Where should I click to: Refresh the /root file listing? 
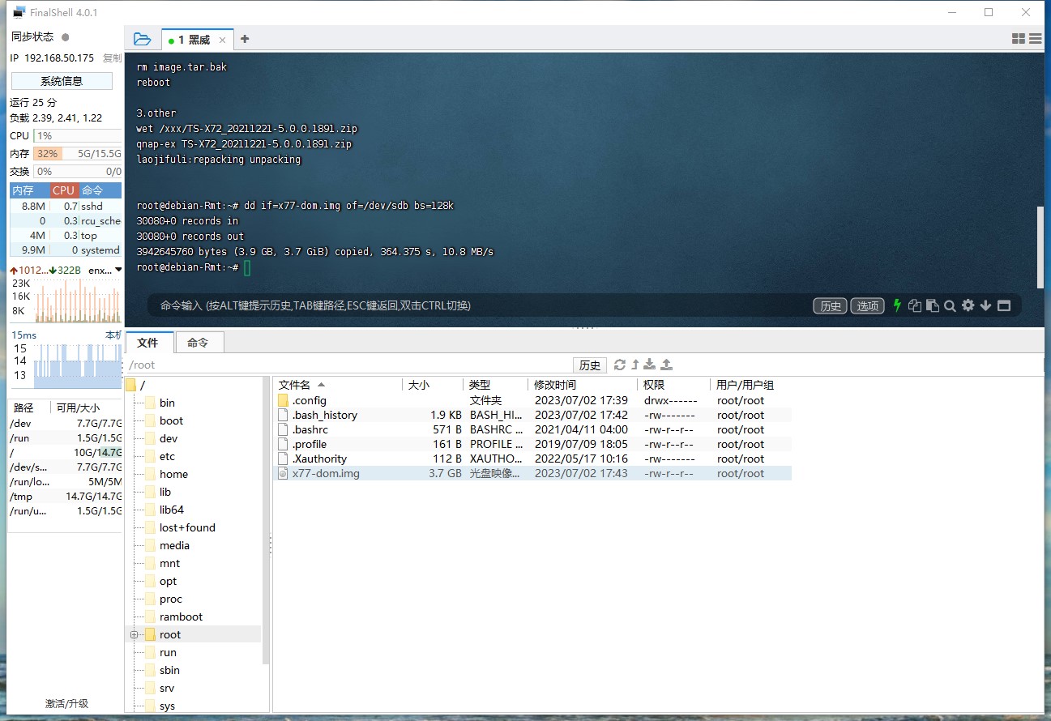620,365
